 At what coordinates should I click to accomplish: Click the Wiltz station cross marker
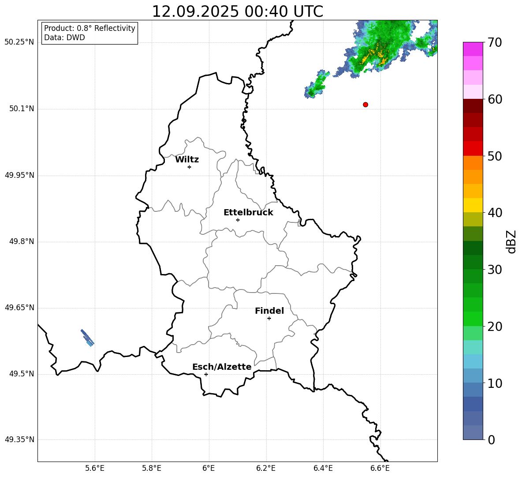click(x=189, y=167)
